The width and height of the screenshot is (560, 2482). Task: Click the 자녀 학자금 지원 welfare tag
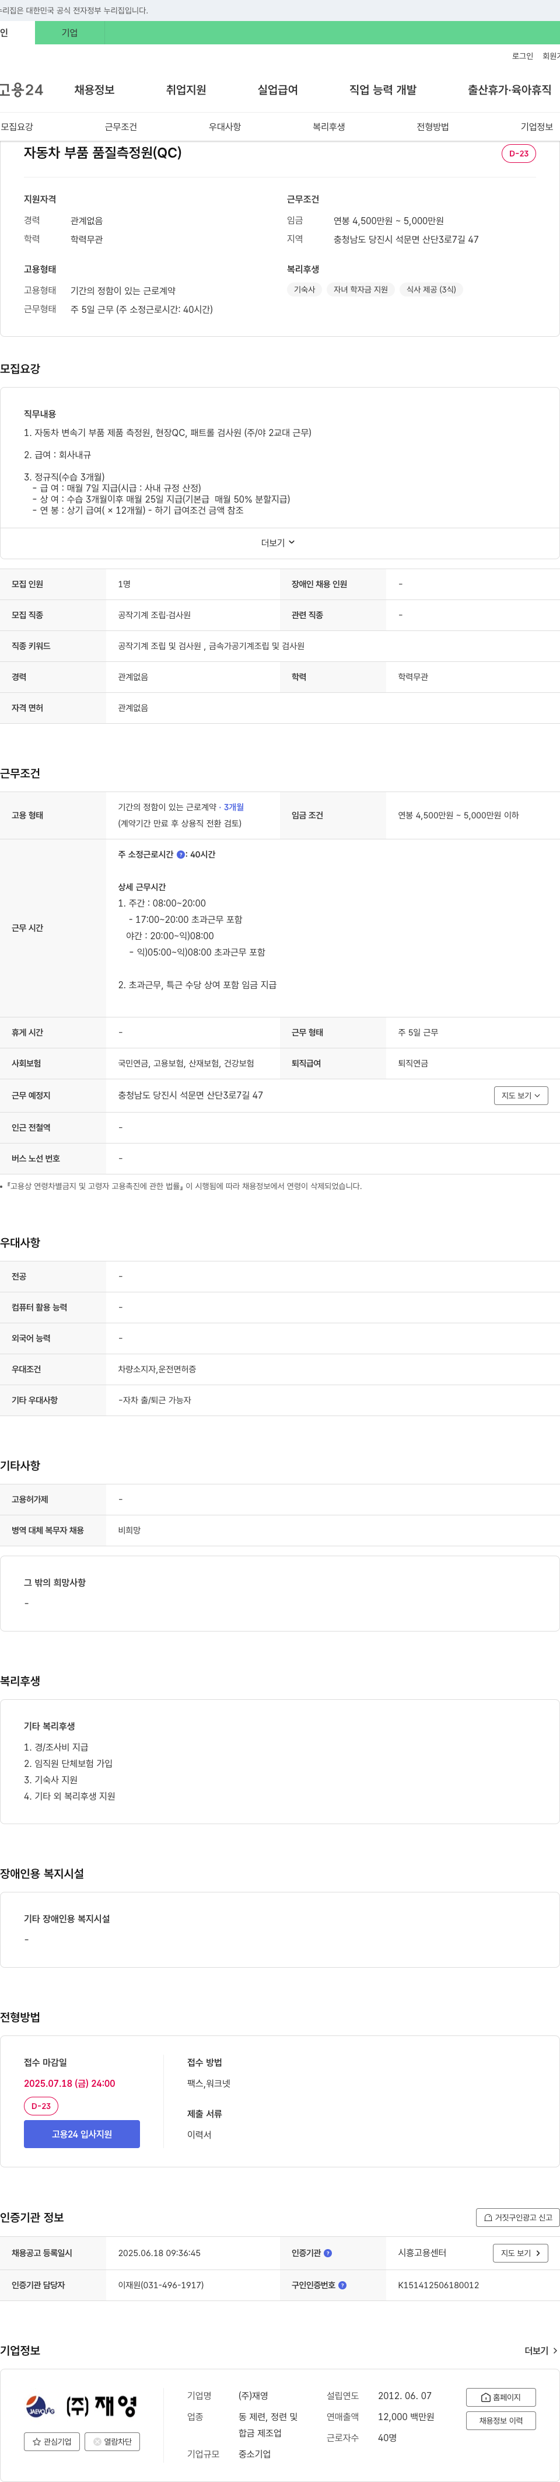pyautogui.click(x=360, y=289)
